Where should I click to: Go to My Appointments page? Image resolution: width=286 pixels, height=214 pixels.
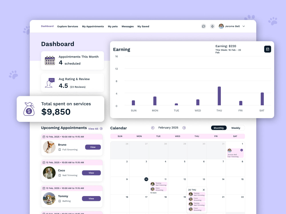point(93,26)
